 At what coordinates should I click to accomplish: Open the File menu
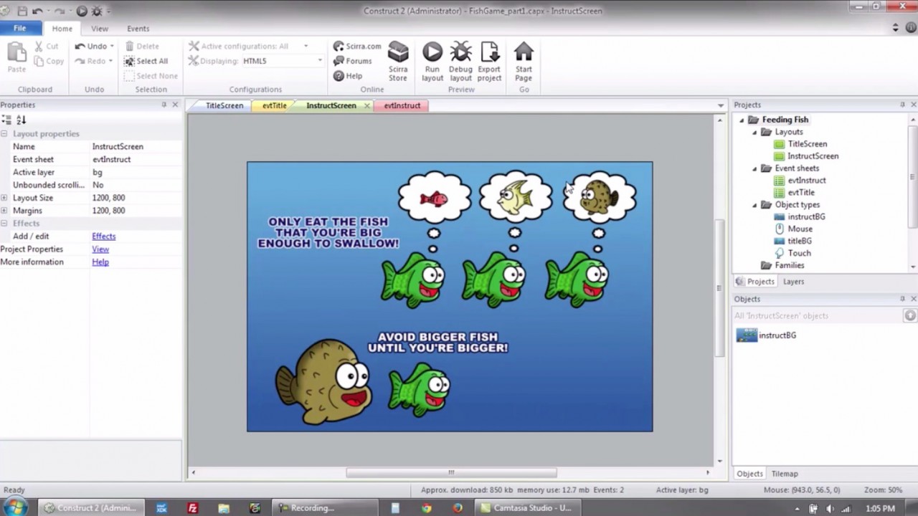pos(20,29)
